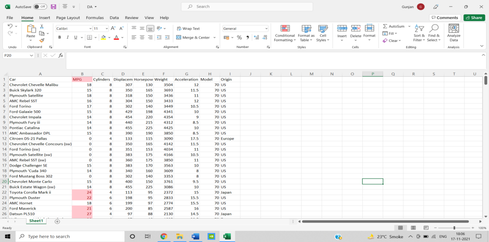Image resolution: width=489 pixels, height=242 pixels.
Task: Toggle AutoSave switch
Action: click(x=40, y=7)
